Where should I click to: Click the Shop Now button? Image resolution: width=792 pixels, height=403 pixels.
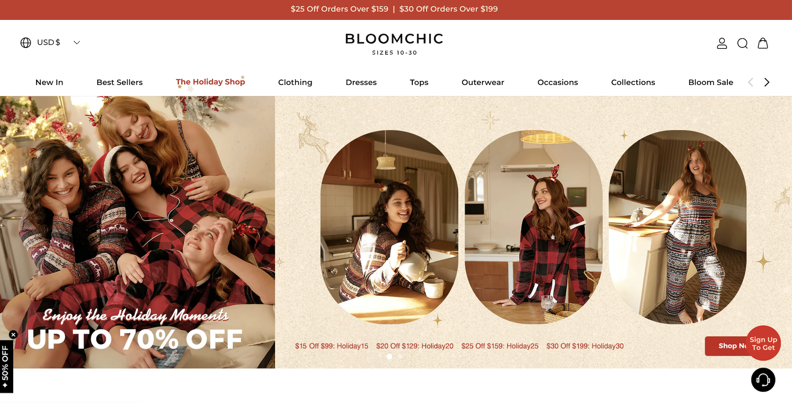pyautogui.click(x=726, y=346)
